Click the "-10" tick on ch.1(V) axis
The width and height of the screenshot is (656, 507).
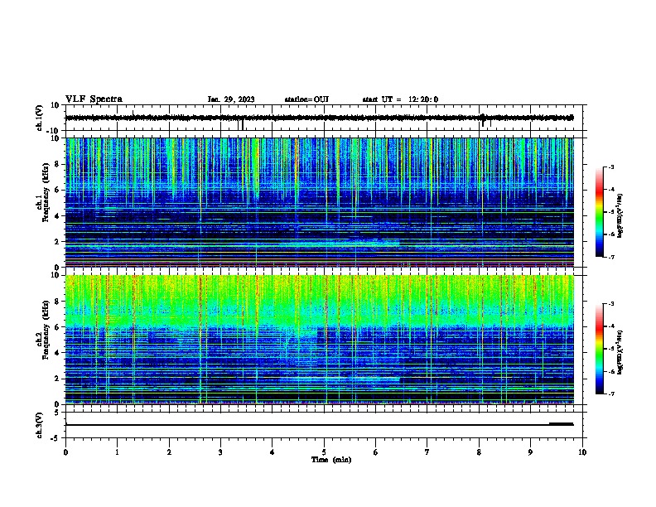click(x=54, y=131)
